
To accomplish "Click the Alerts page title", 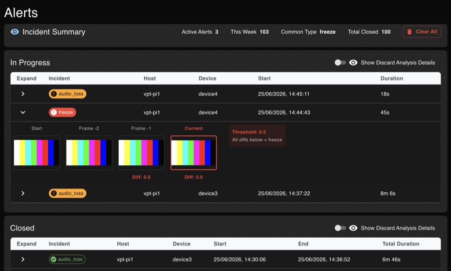I will pyautogui.click(x=21, y=13).
